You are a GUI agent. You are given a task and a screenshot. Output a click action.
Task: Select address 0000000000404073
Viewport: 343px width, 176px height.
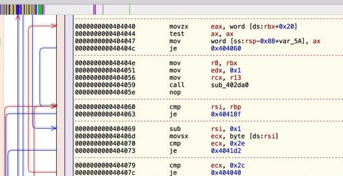click(105, 151)
